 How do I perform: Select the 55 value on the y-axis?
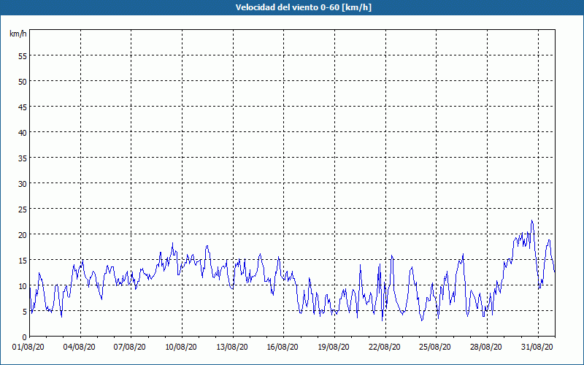[23, 56]
